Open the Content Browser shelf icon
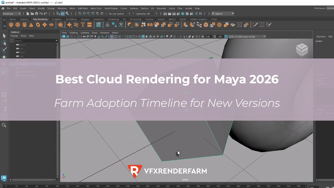Screen dimensions: 334x188 [98, 25]
